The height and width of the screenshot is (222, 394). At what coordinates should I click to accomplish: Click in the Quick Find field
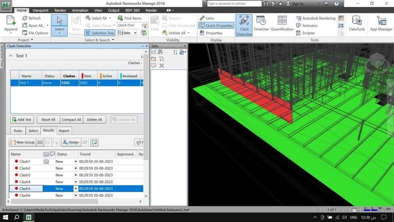(x=129, y=26)
